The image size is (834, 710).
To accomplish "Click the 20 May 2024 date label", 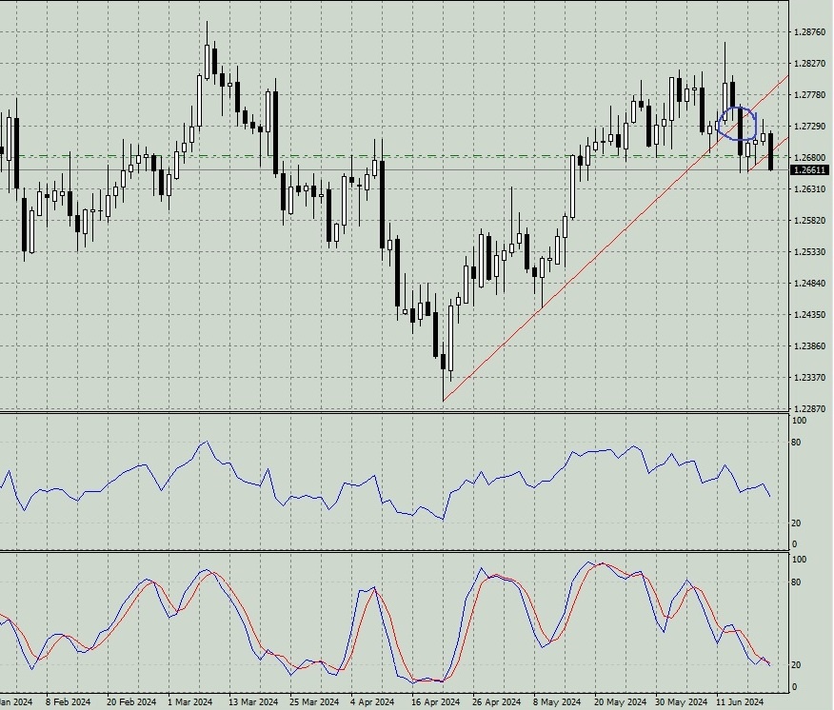I will [x=620, y=702].
